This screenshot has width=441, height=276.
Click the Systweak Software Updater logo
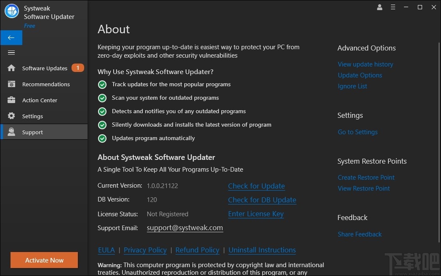pyautogui.click(x=11, y=11)
